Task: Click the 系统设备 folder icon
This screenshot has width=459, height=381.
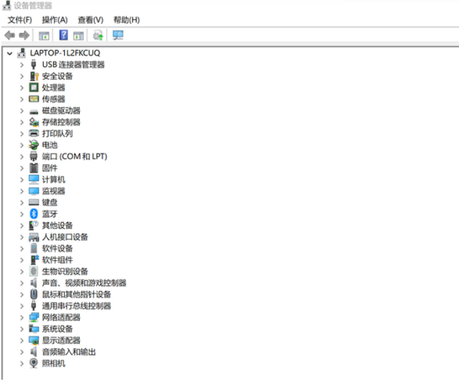Action: click(33, 329)
